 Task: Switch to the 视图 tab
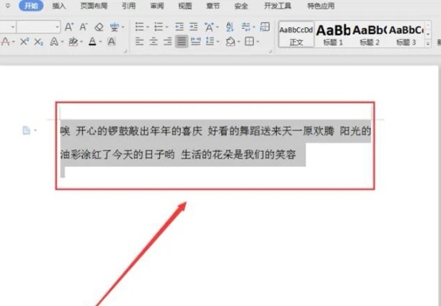[x=185, y=6]
